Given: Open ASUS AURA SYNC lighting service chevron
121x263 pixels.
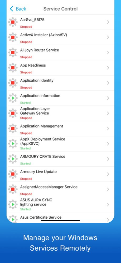Looking at the screenshot, I should [108, 205].
